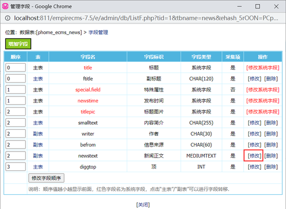The height and width of the screenshot is (209, 286).
Task: Click 修改 link for ftitle field
Action: tap(255, 79)
